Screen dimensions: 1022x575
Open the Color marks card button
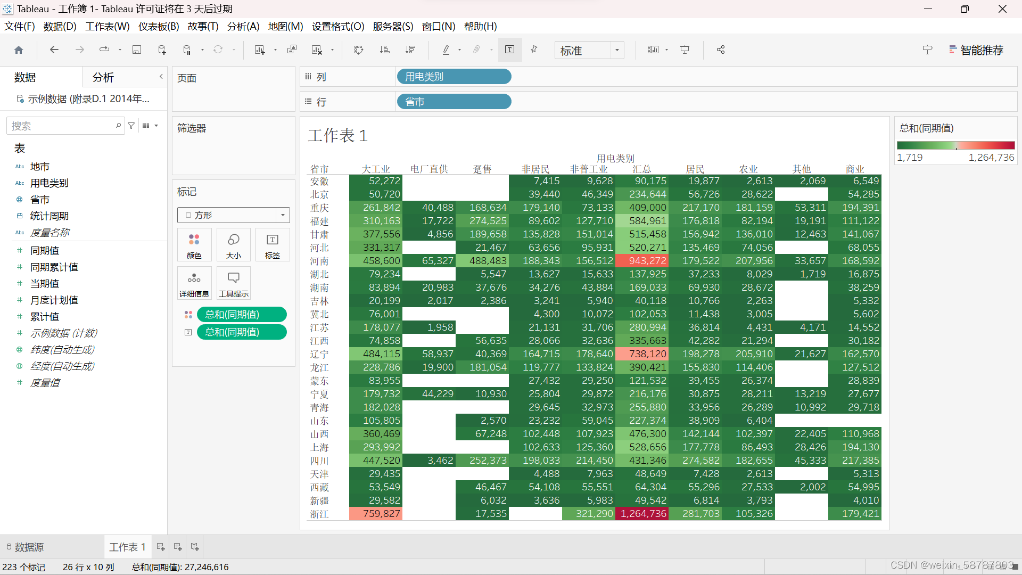click(x=194, y=245)
